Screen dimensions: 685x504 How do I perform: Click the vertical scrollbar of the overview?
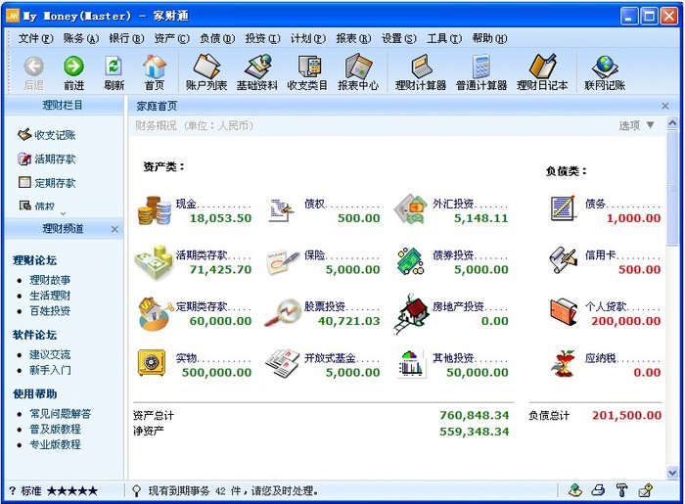[672, 294]
